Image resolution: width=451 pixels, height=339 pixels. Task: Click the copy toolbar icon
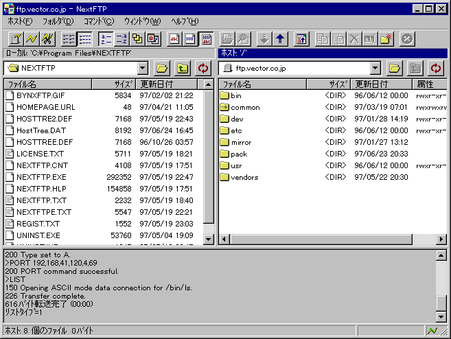tap(323, 39)
